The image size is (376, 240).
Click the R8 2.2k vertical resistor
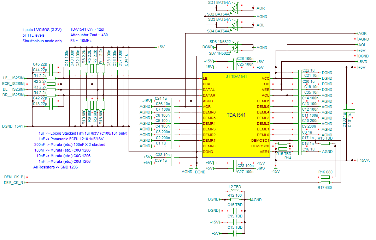click(x=86, y=69)
